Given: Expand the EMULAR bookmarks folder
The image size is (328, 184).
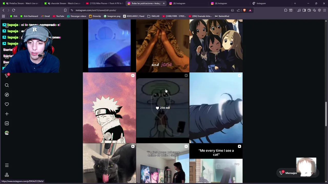Looking at the screenshot, I should pos(153,16).
